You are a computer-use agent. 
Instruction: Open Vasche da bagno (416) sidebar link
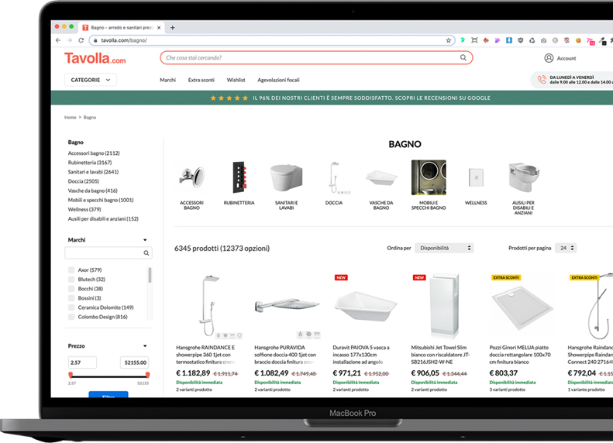pyautogui.click(x=93, y=191)
